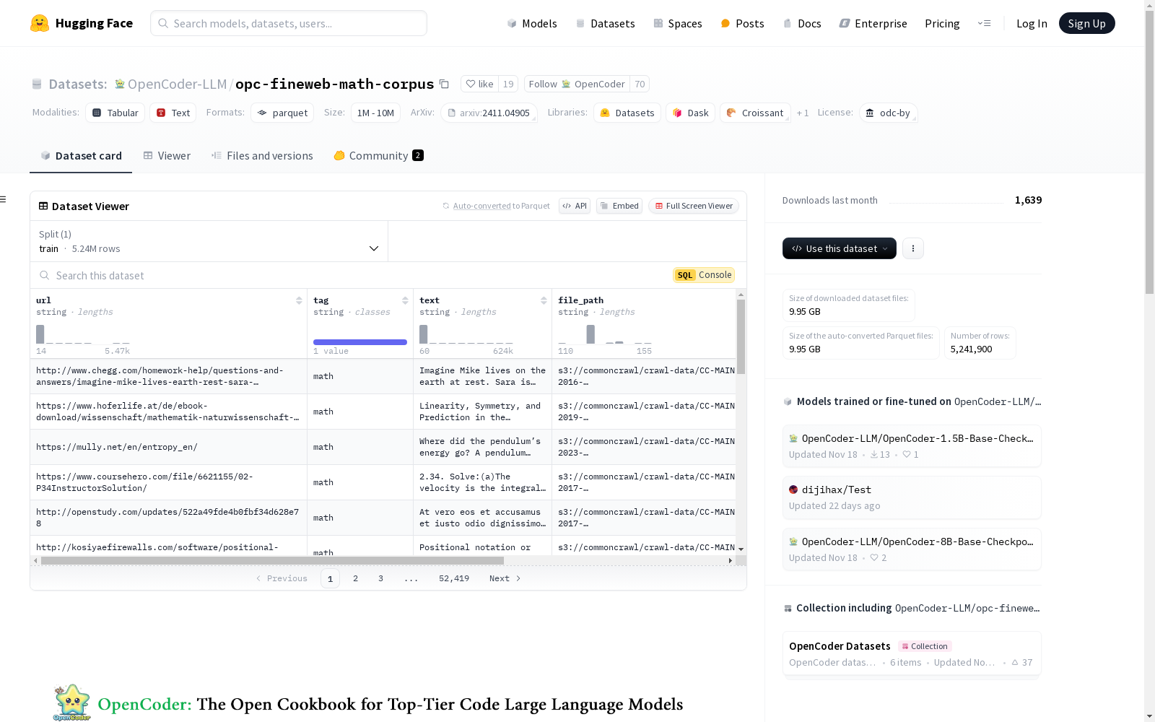This screenshot has width=1155, height=722.
Task: Click the Next page button
Action: point(505,578)
